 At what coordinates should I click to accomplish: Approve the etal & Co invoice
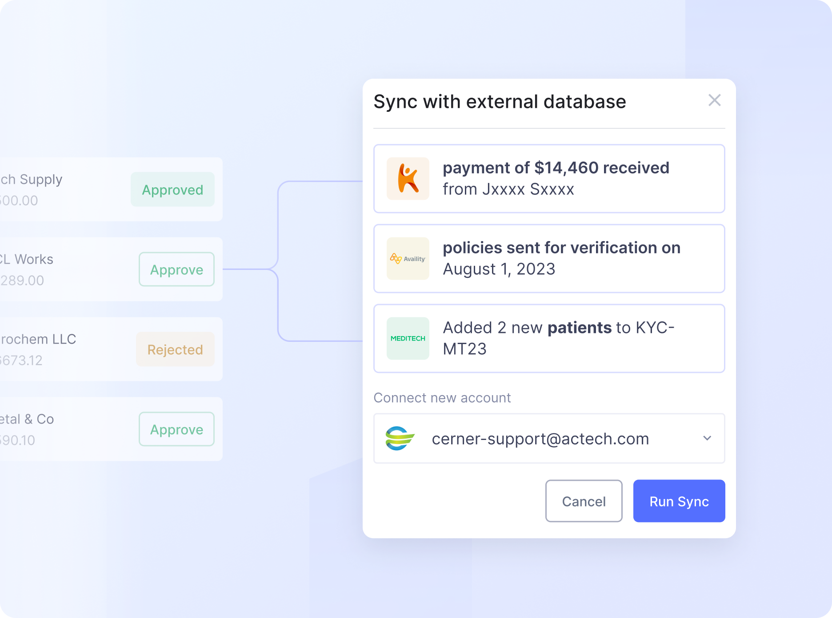point(176,429)
